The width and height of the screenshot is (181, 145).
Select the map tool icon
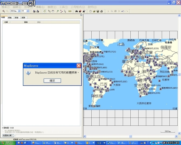click(44, 11)
